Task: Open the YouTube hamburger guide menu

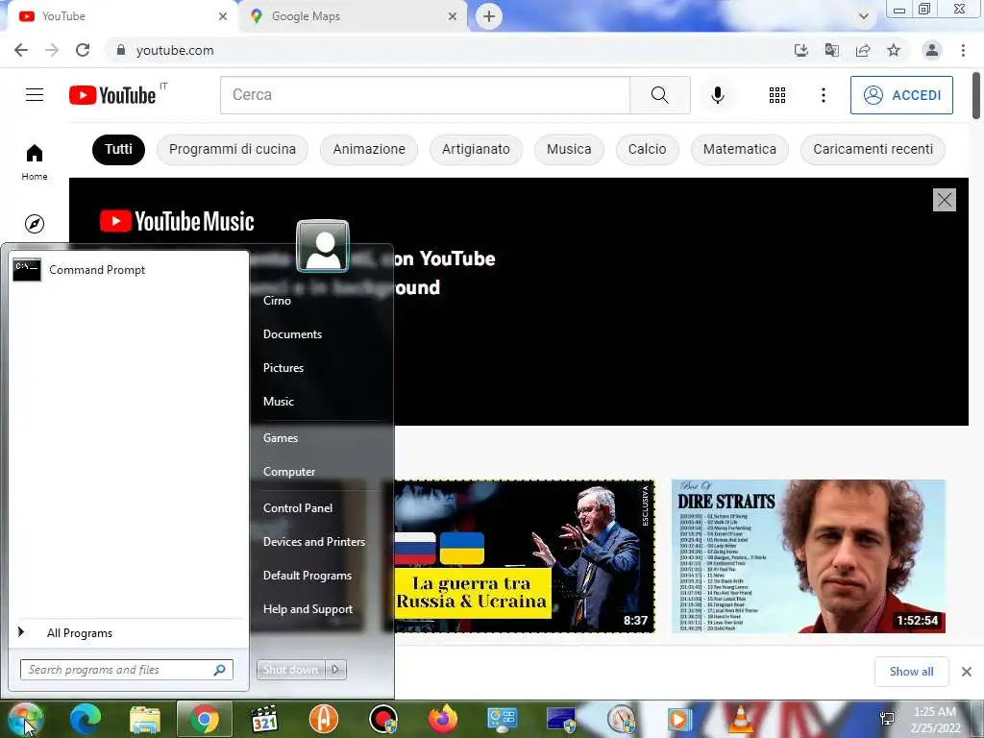Action: 35,95
